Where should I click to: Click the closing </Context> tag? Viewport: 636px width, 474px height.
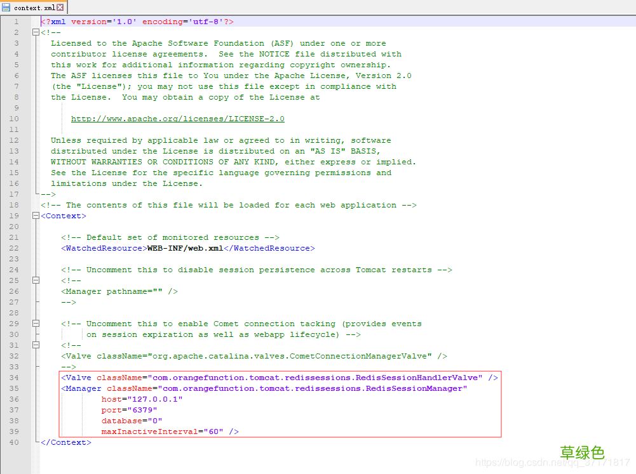(66, 442)
